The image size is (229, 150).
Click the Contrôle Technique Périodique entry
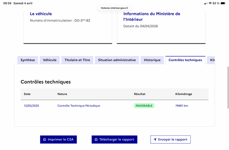(79, 106)
